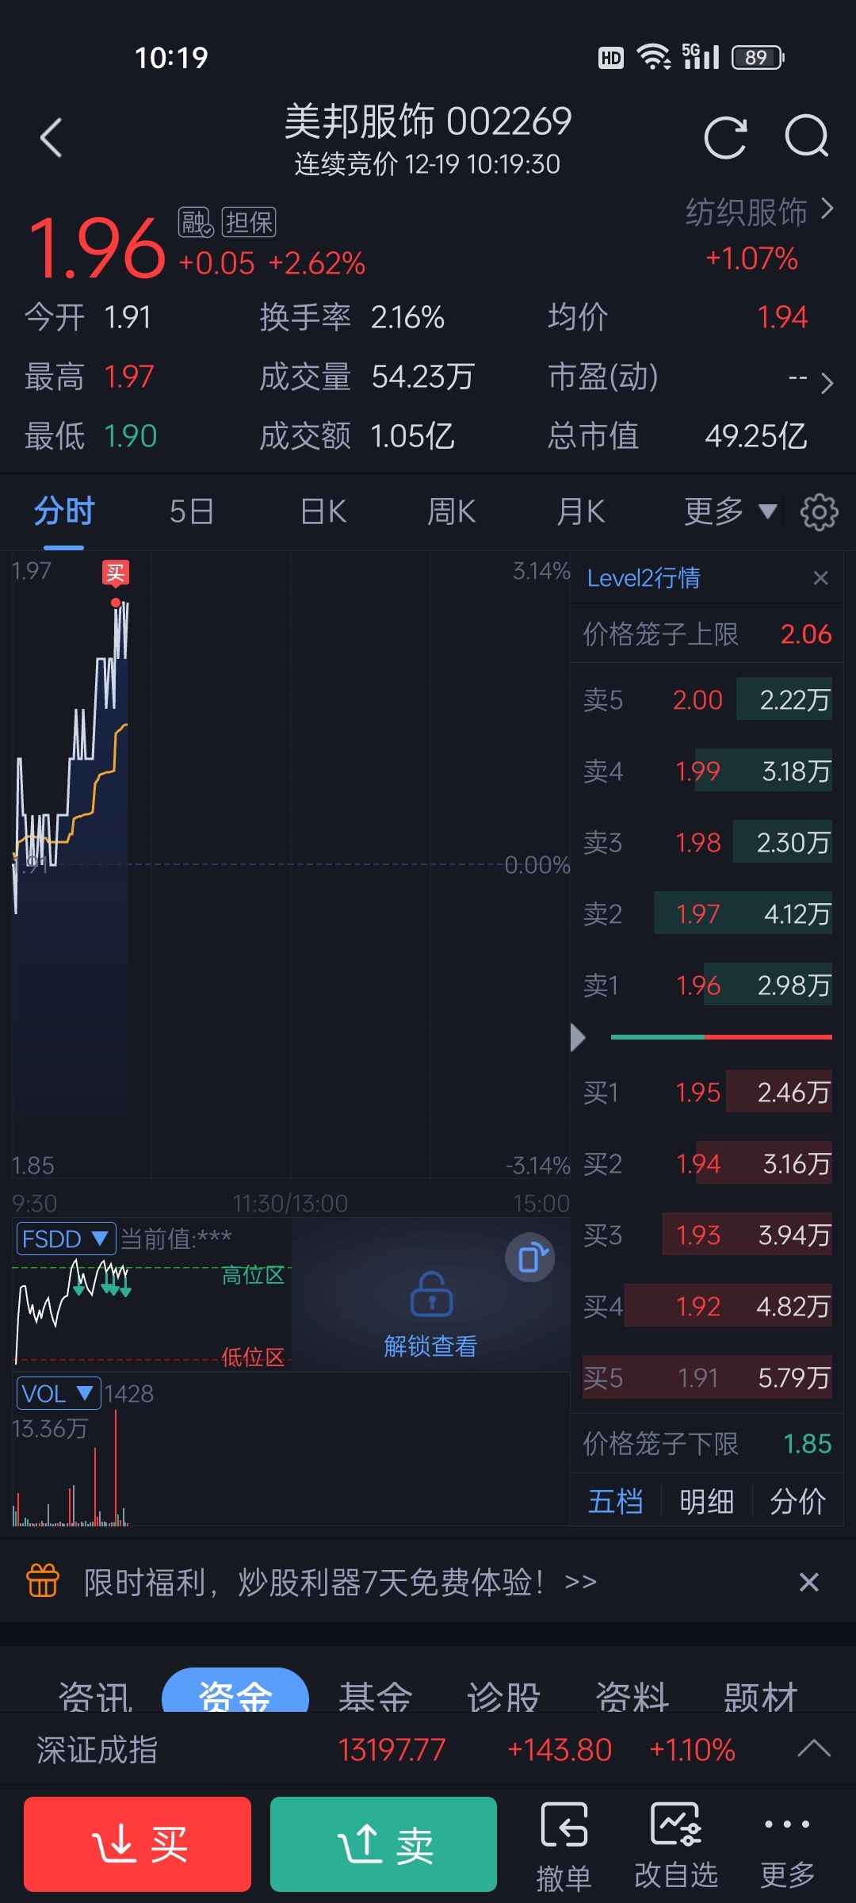The width and height of the screenshot is (856, 1903).
Task: Open the 资金 capital flow tab
Action: [235, 1690]
